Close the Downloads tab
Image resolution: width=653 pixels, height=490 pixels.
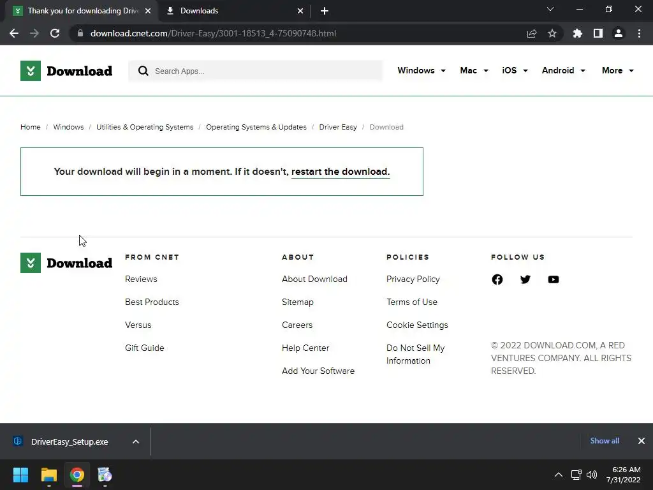click(300, 11)
